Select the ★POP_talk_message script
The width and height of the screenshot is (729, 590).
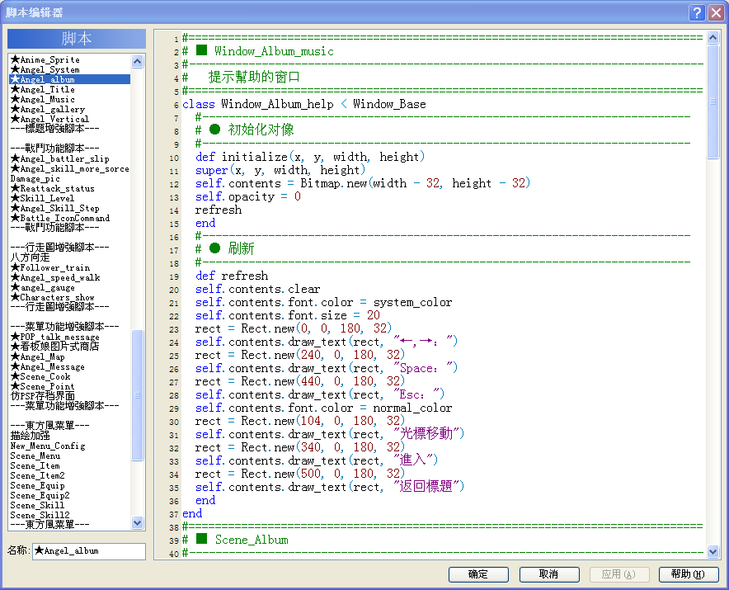pyautogui.click(x=70, y=337)
